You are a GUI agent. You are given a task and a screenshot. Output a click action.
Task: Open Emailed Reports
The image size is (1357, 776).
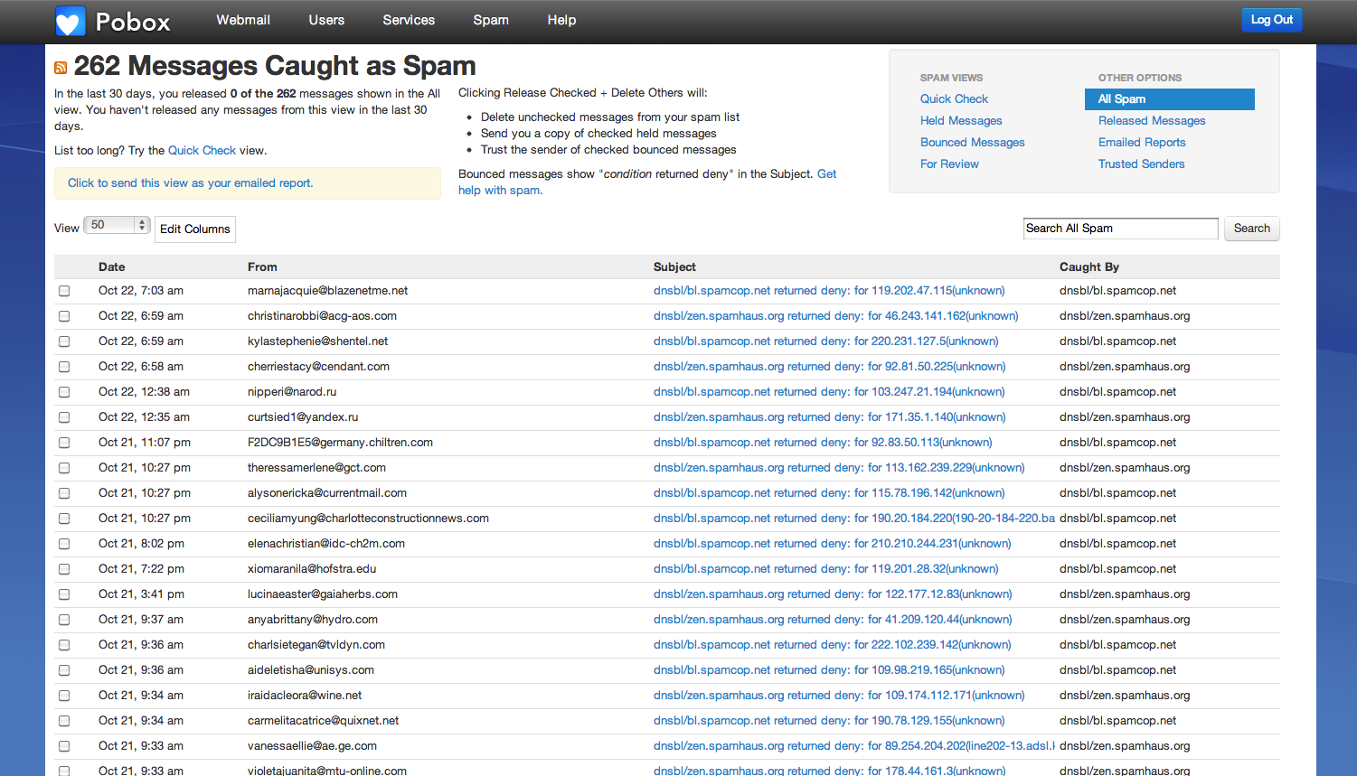pyautogui.click(x=1142, y=143)
